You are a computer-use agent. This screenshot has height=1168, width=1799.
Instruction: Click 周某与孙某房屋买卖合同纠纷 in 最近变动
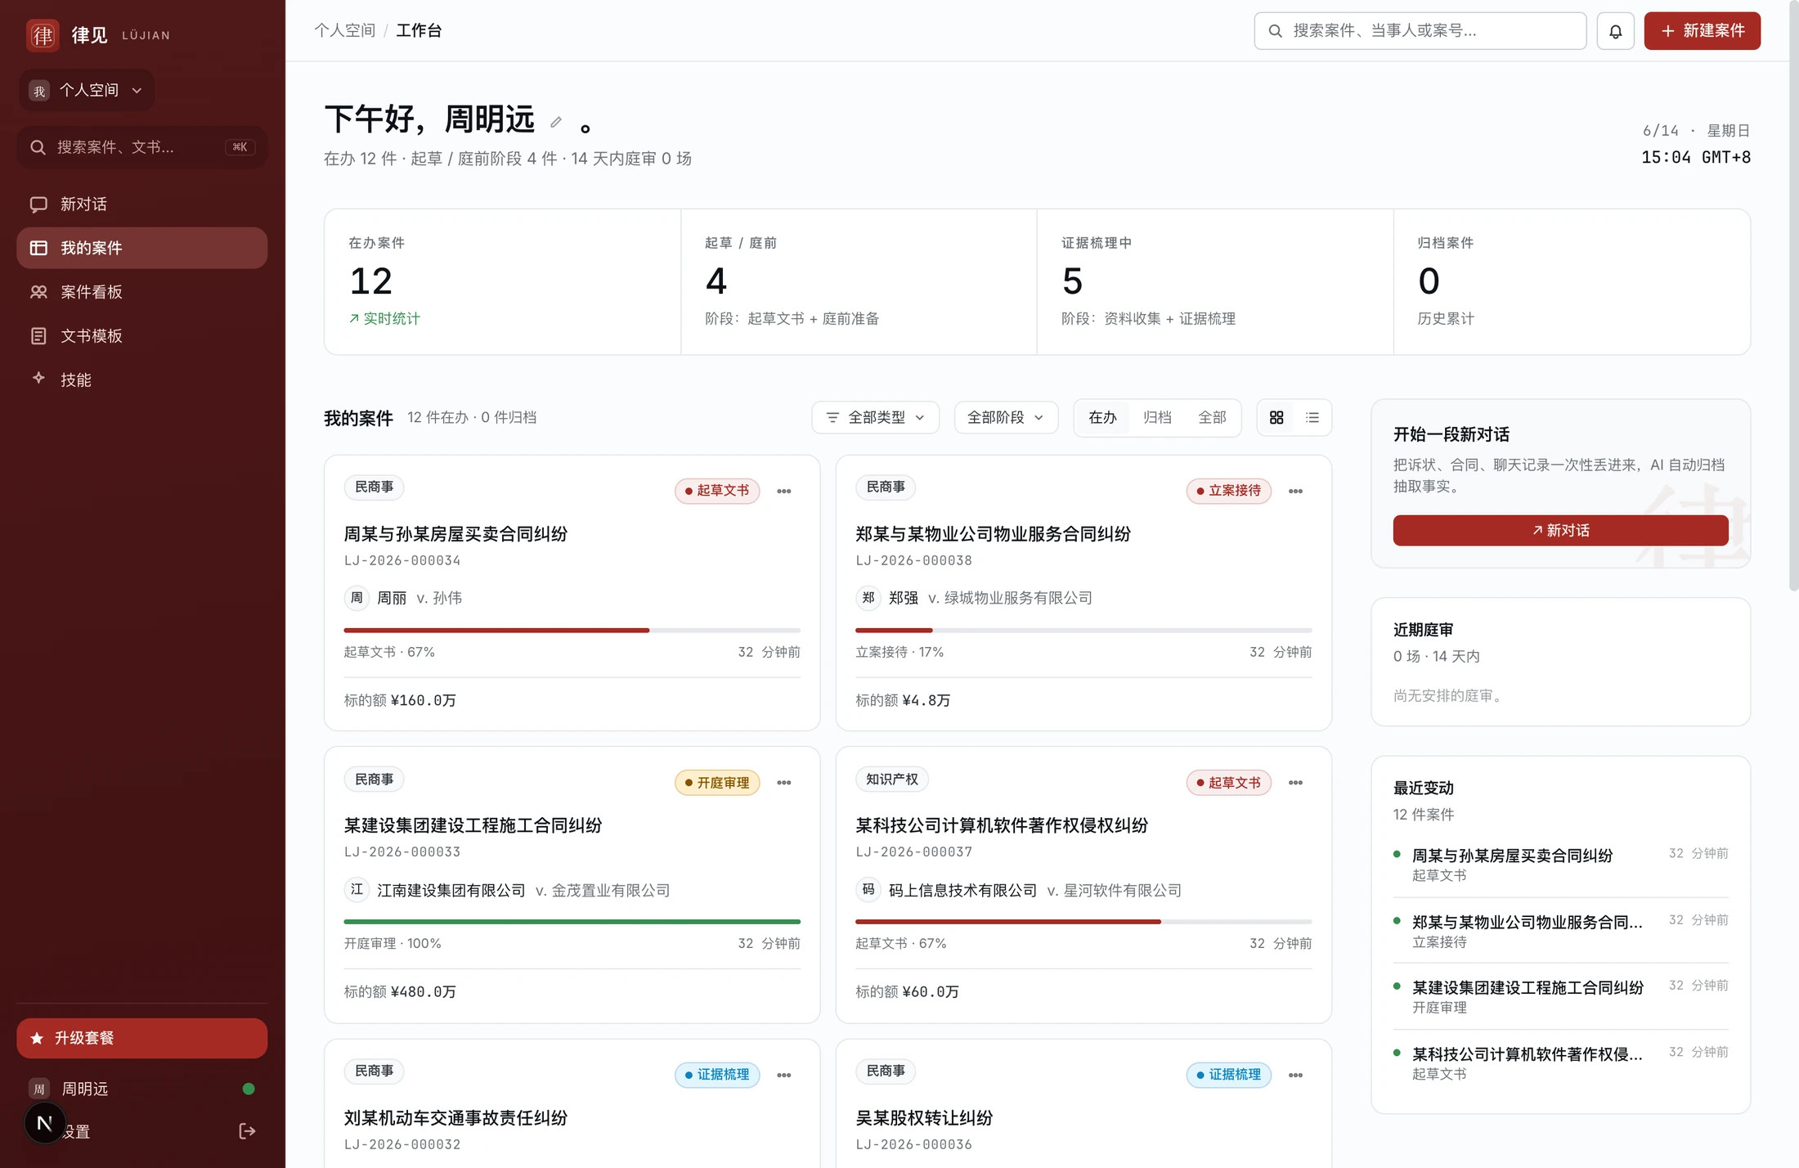pos(1512,856)
